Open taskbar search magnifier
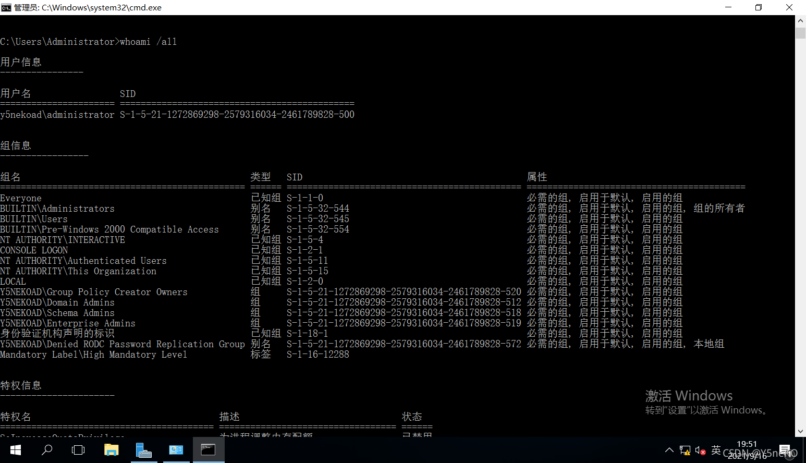This screenshot has width=806, height=463. pyautogui.click(x=47, y=450)
